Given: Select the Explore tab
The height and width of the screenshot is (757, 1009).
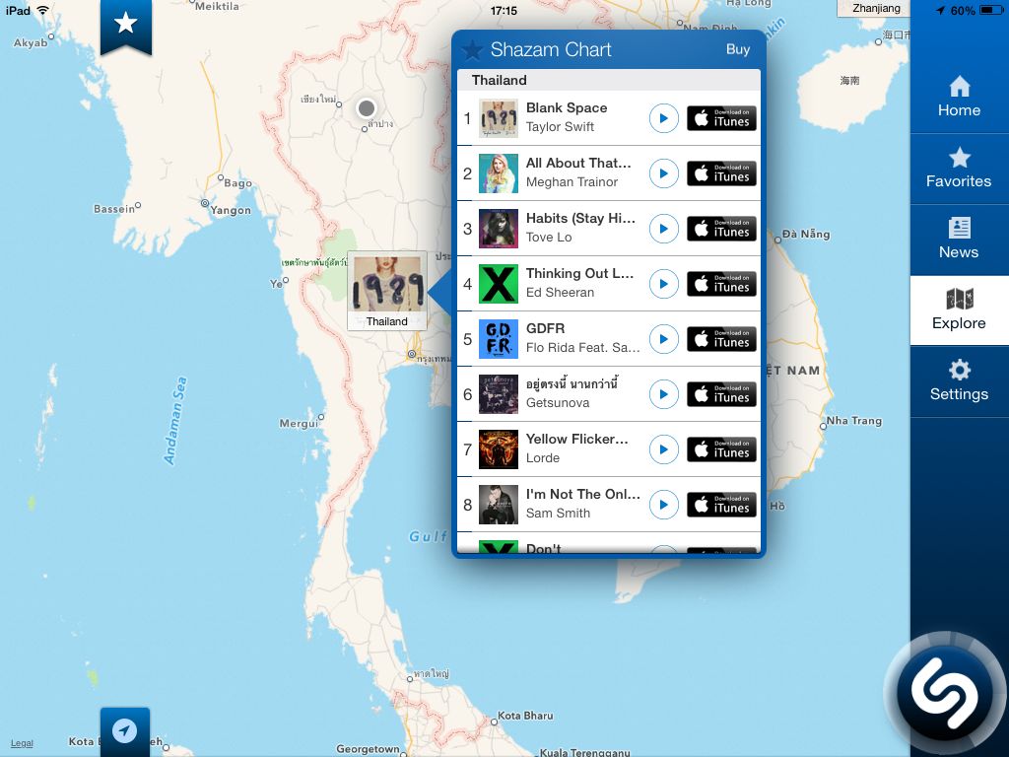Looking at the screenshot, I should tap(959, 310).
